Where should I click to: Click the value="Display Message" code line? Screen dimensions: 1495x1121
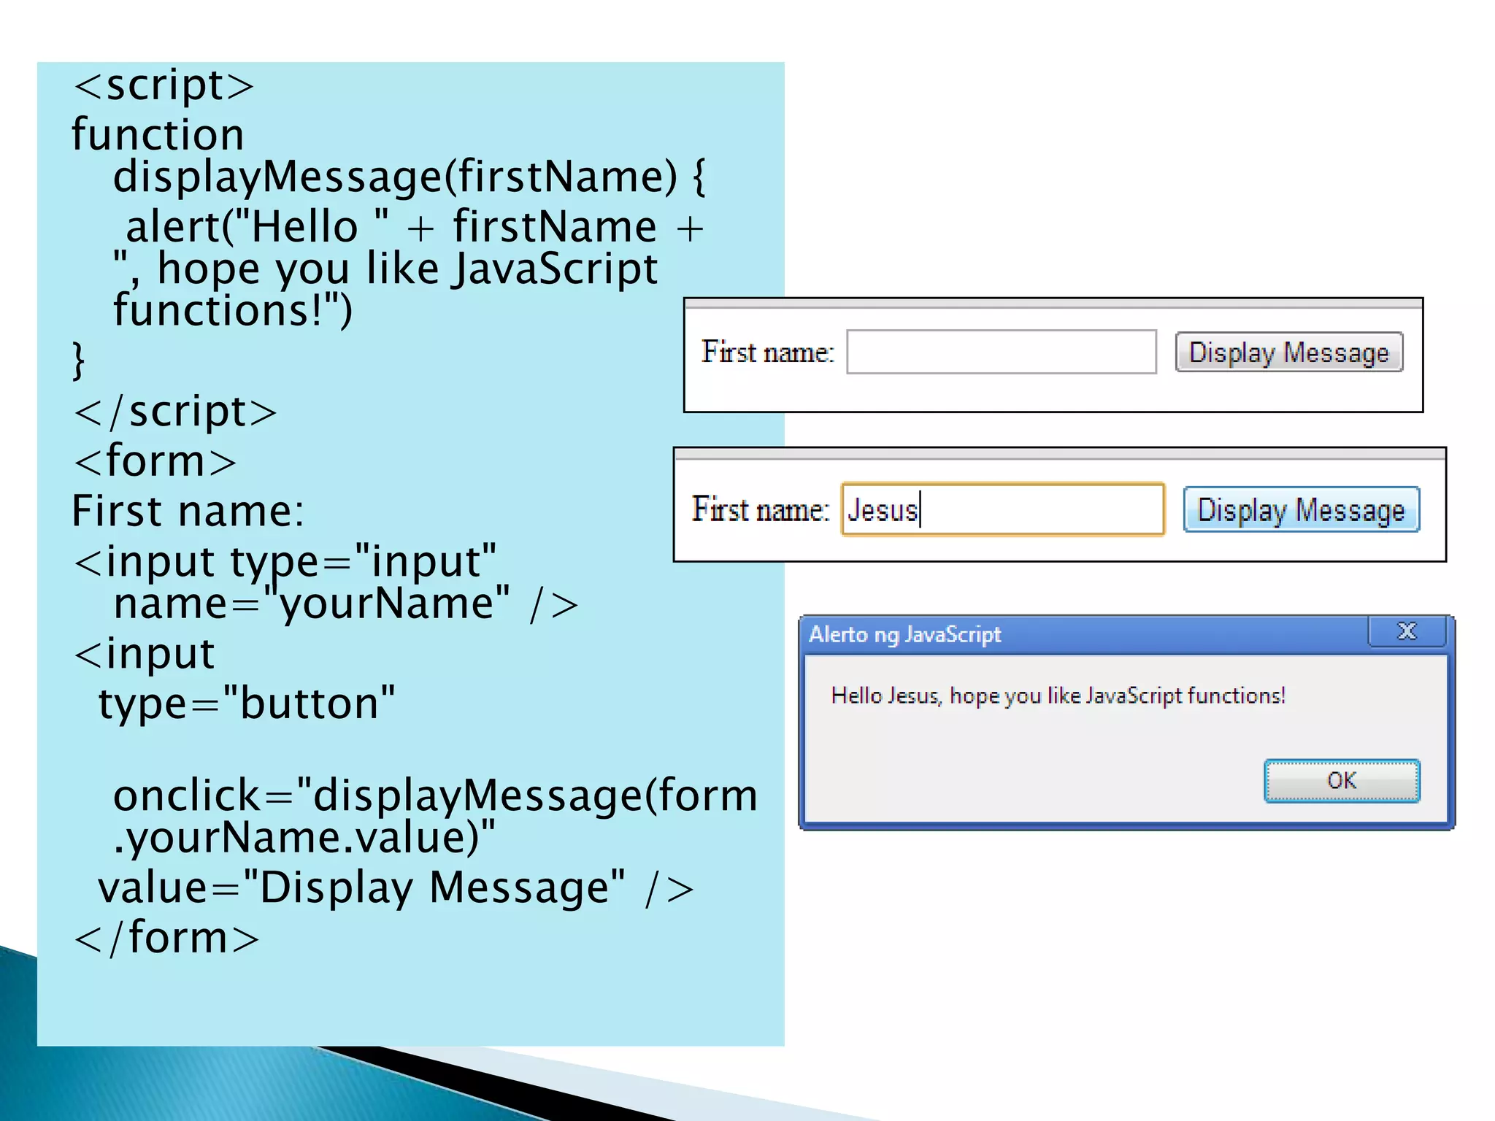(396, 888)
